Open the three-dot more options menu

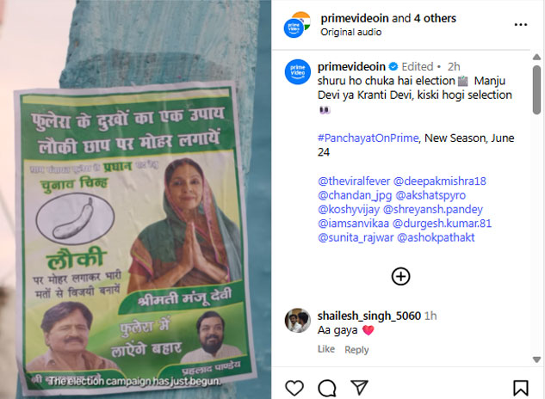(x=520, y=25)
